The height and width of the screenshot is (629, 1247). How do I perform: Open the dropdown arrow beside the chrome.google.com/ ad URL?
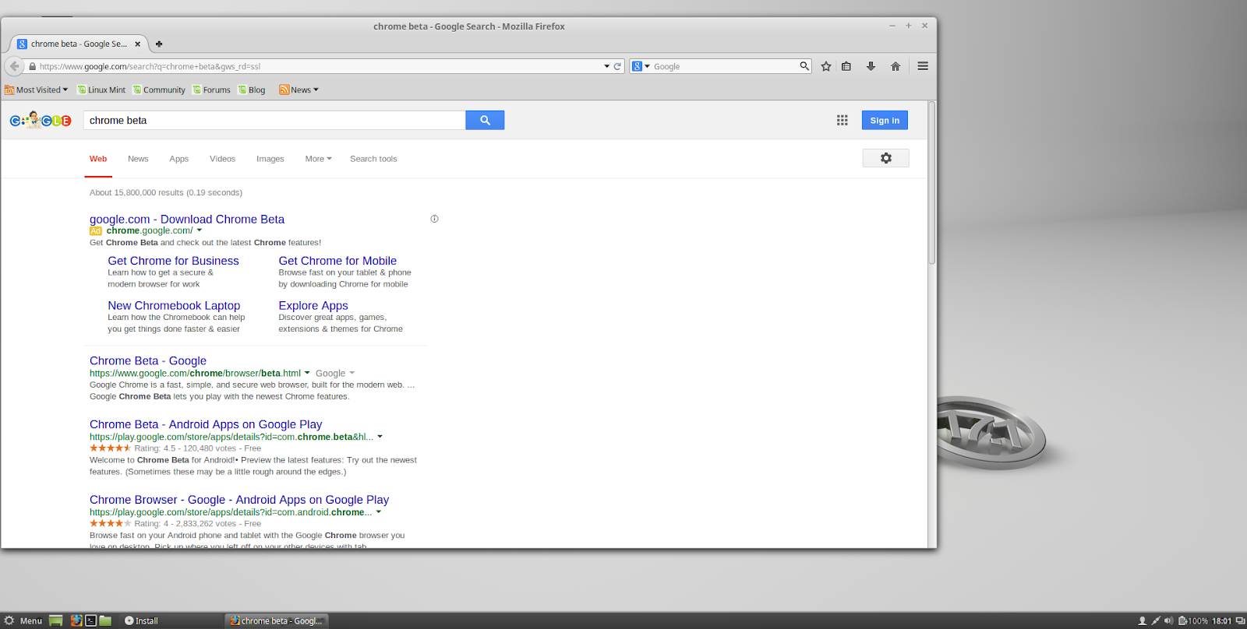point(200,230)
